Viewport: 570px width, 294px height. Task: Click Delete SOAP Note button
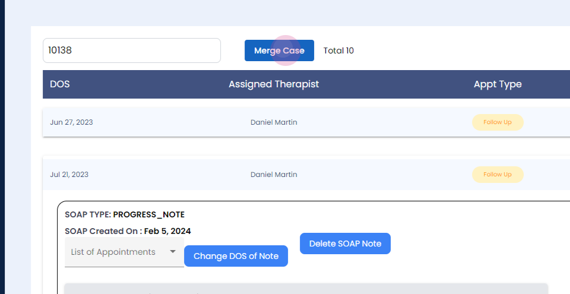click(x=345, y=244)
